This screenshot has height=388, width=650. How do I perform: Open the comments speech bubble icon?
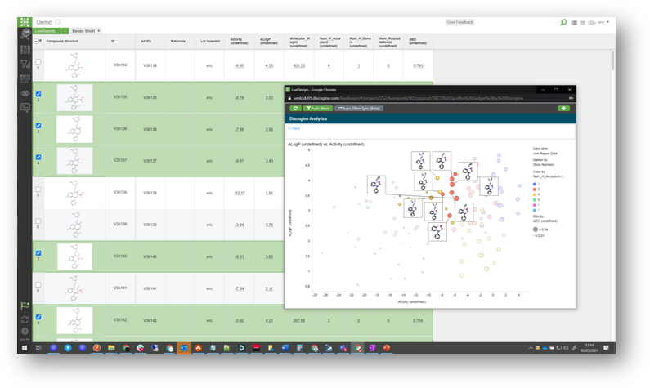click(x=25, y=108)
